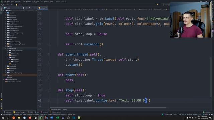Toggle code folding at line 38 def stop
Screen dimensions: 214x120
tap(49, 90)
